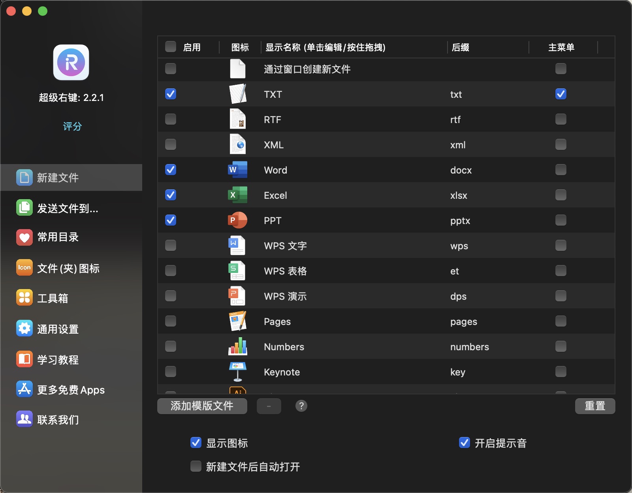Uncheck the Excel enable checkbox
The image size is (632, 493).
171,195
